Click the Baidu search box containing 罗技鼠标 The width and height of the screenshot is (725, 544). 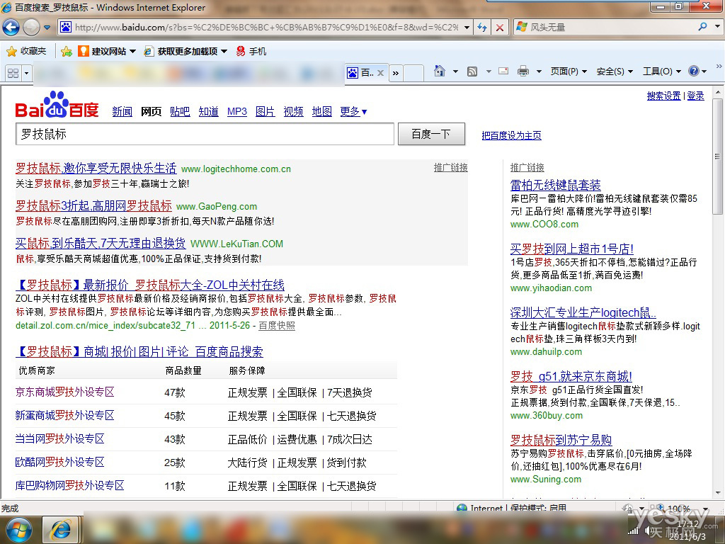[205, 134]
